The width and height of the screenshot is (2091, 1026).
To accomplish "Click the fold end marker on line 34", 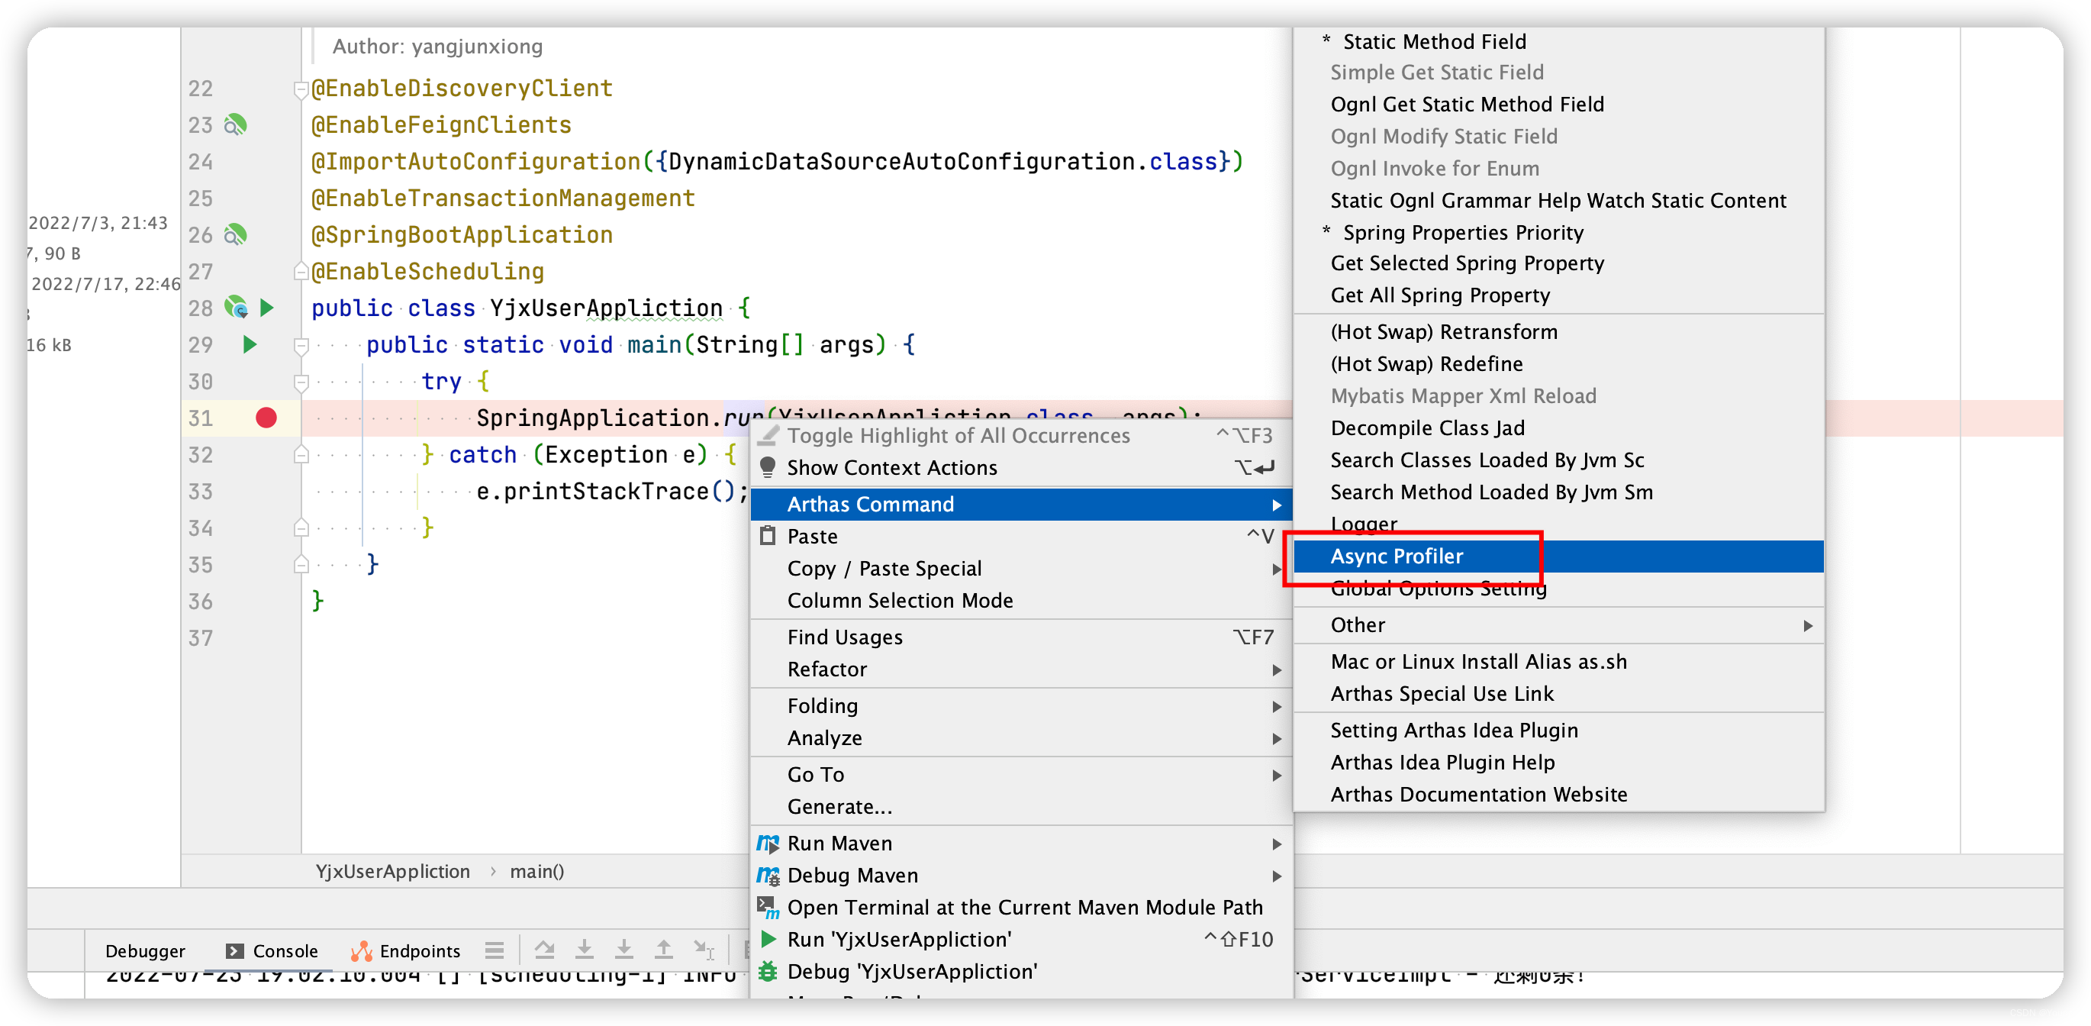I will (x=301, y=528).
